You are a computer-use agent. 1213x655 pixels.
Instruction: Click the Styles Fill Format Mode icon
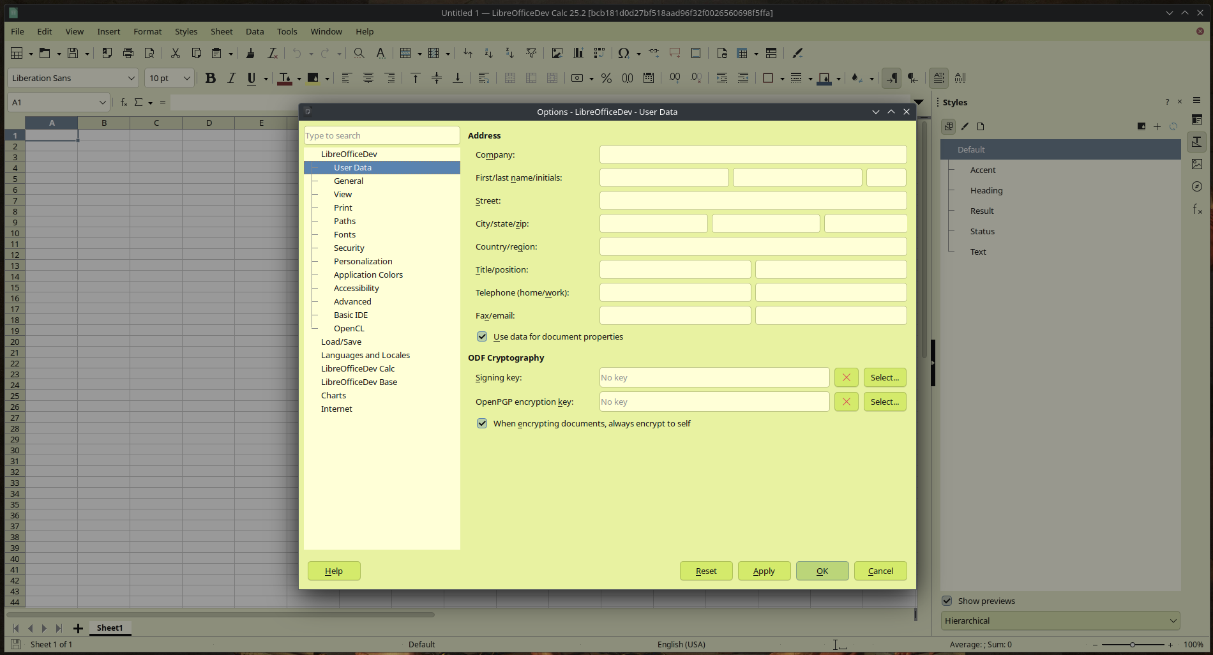click(1141, 126)
